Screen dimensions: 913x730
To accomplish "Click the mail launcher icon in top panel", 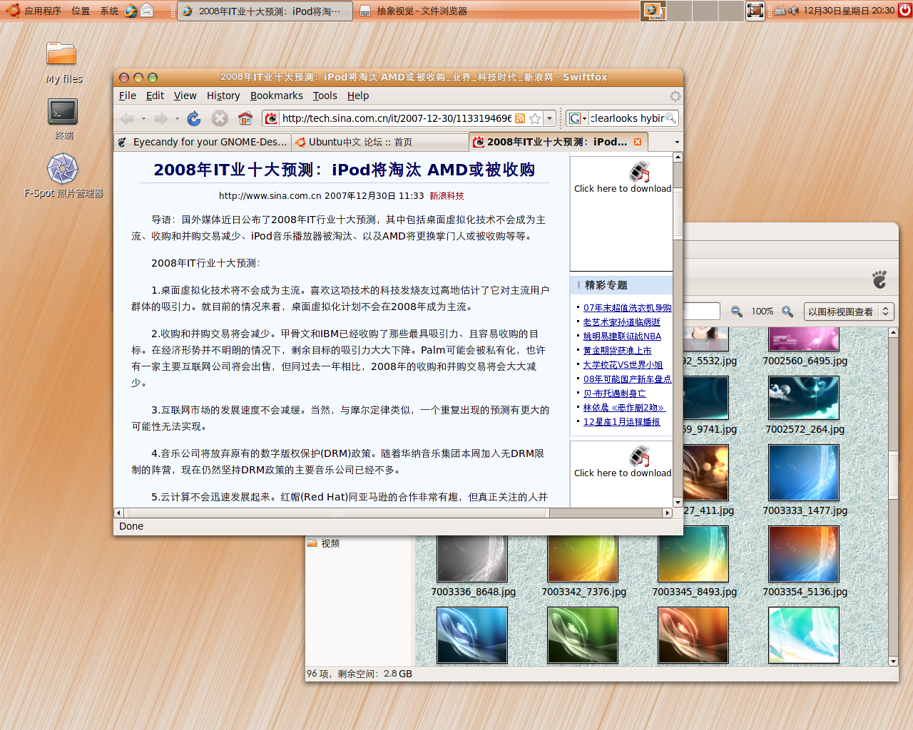I will point(146,11).
